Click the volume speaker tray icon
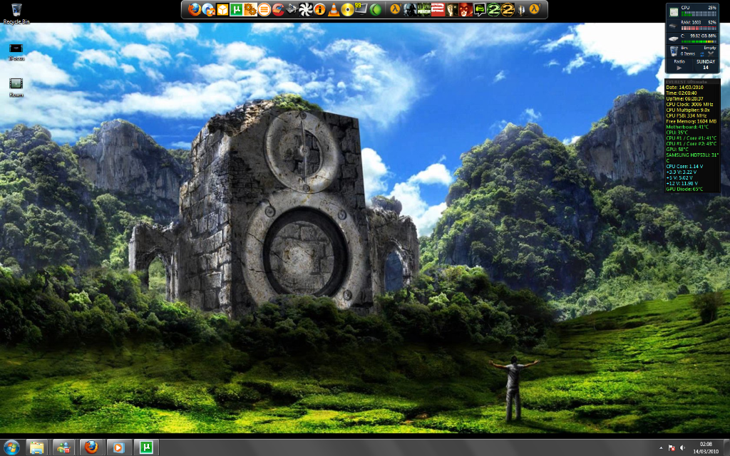 (682, 447)
